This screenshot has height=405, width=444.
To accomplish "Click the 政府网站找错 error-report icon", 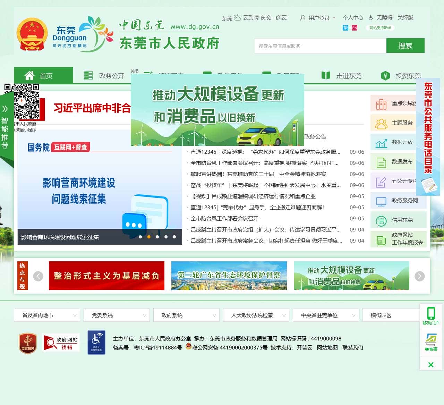I will [60, 343].
